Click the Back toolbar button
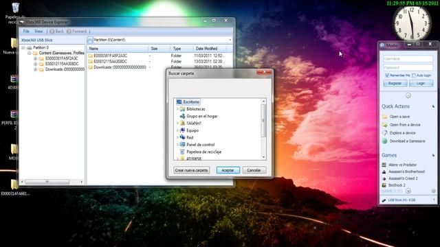440x247 pixels. [56, 31]
